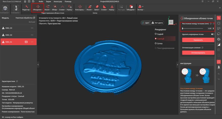The width and height of the screenshot is (222, 119).
Task: Select point cloud Изоля isolation tool
Action: 48,8
